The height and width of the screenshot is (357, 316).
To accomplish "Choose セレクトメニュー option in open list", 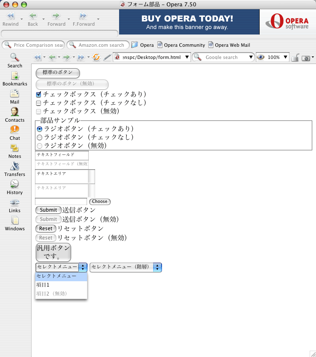I will [61, 277].
